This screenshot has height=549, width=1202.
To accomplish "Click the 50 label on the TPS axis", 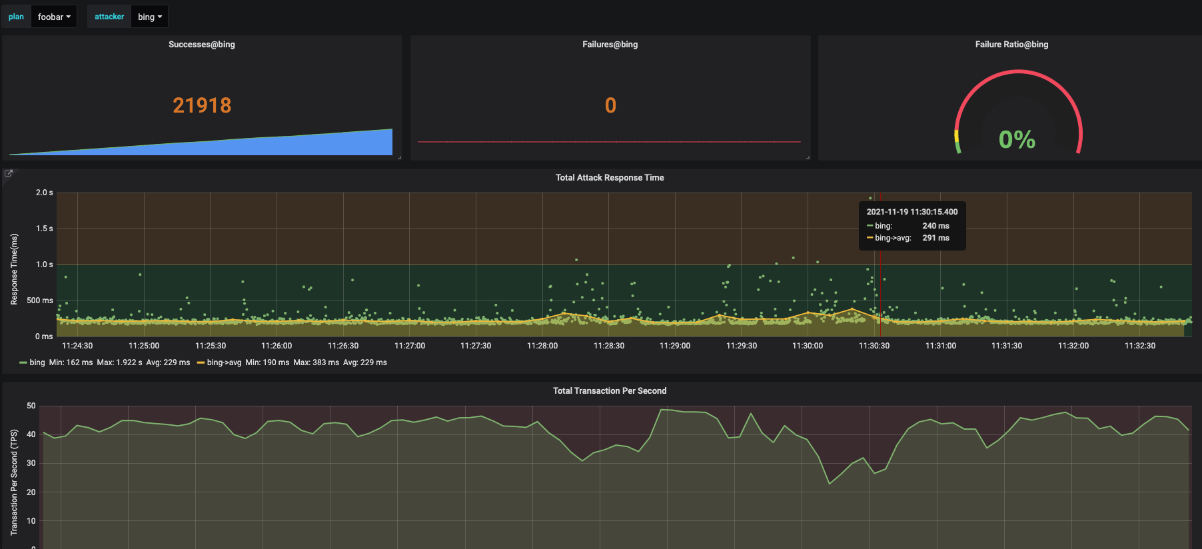I will tap(31, 406).
